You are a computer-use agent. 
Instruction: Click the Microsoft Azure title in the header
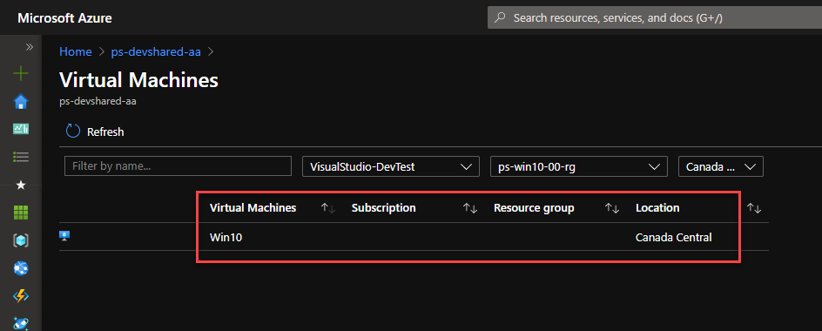(64, 17)
